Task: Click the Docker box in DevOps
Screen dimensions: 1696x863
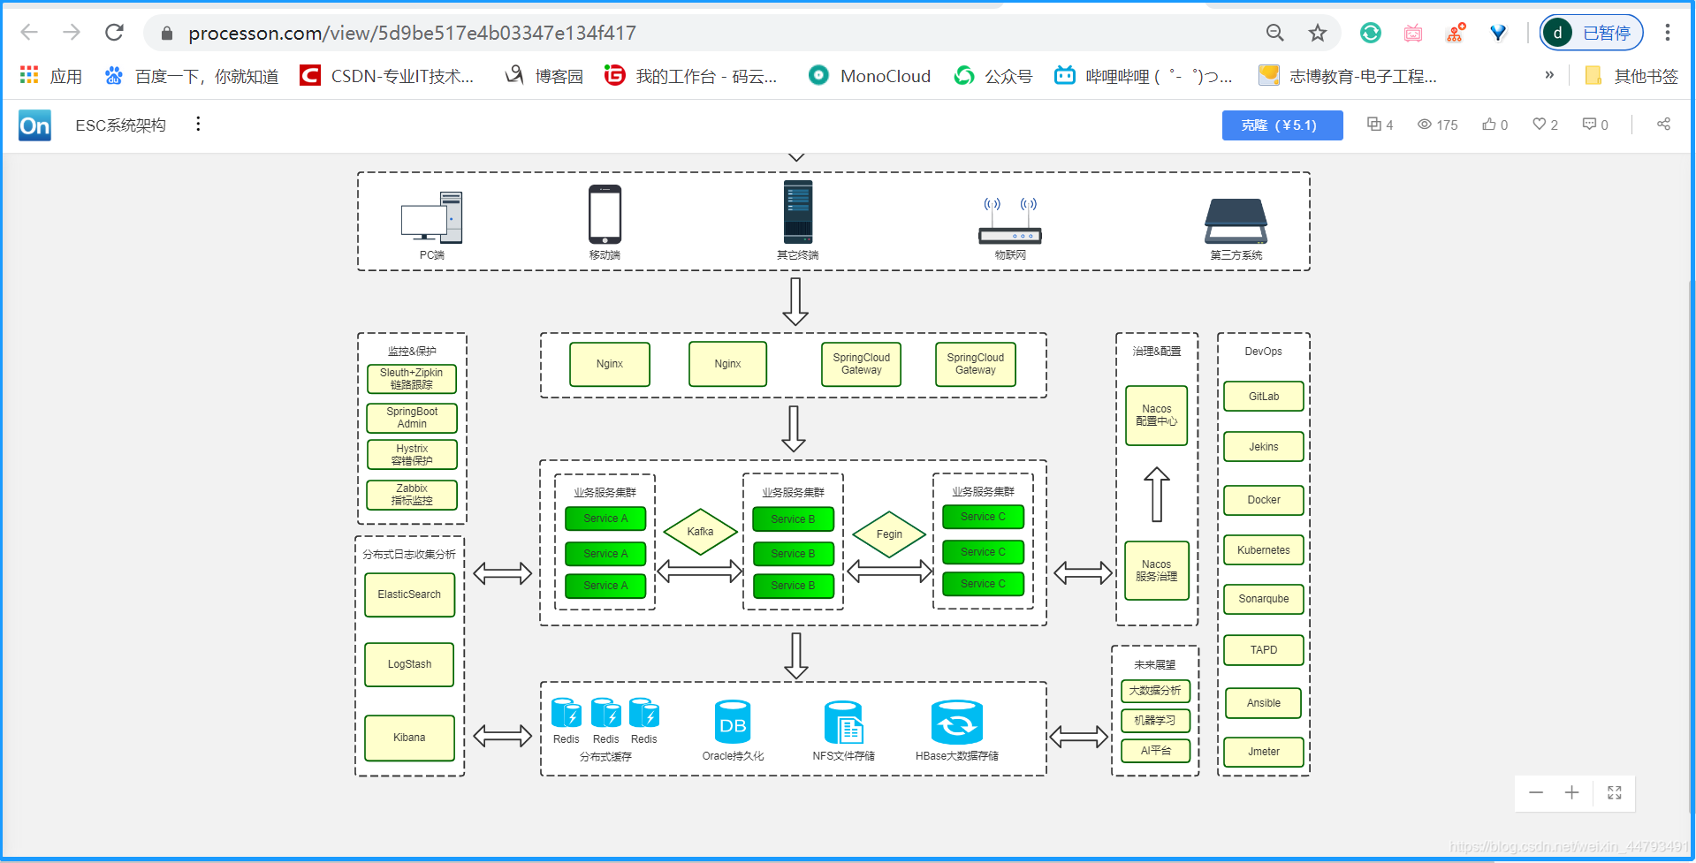Action: 1264,500
